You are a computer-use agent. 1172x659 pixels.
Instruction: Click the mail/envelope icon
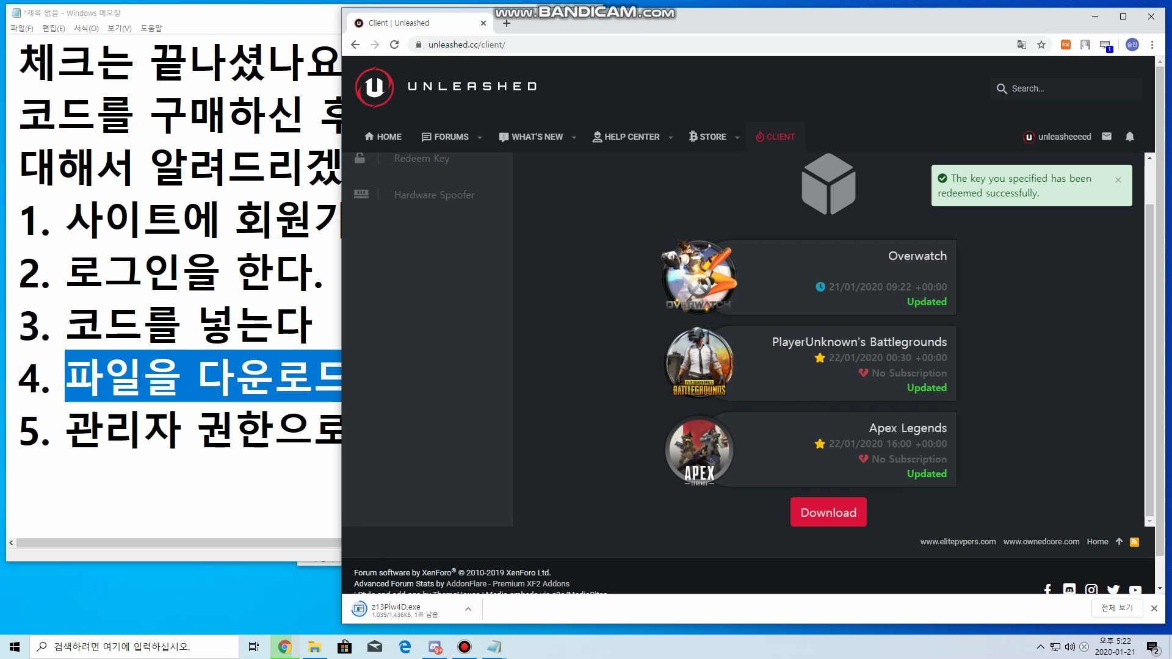pos(1108,136)
